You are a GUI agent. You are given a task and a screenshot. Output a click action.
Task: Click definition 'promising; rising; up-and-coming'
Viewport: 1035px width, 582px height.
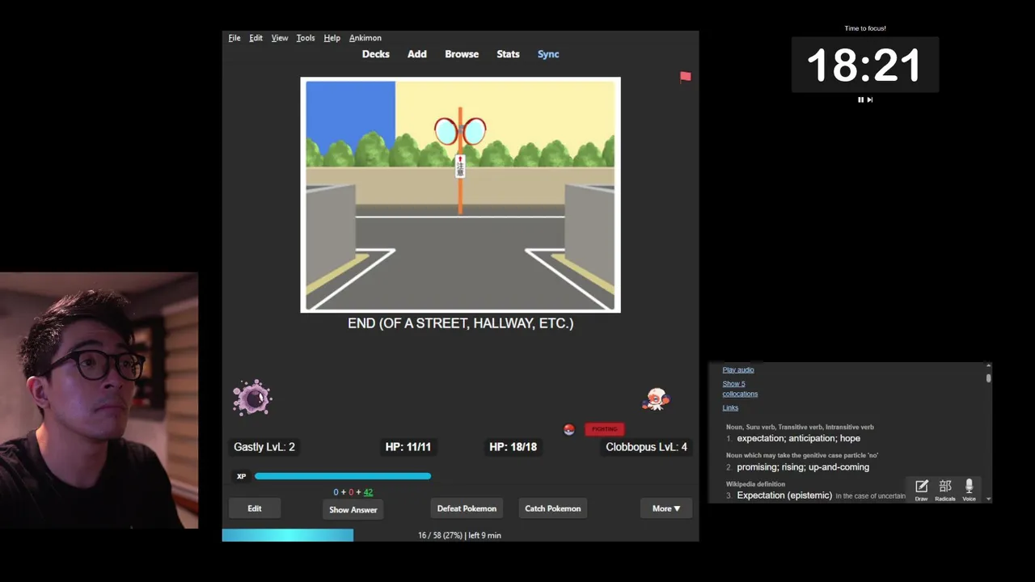[x=803, y=467]
